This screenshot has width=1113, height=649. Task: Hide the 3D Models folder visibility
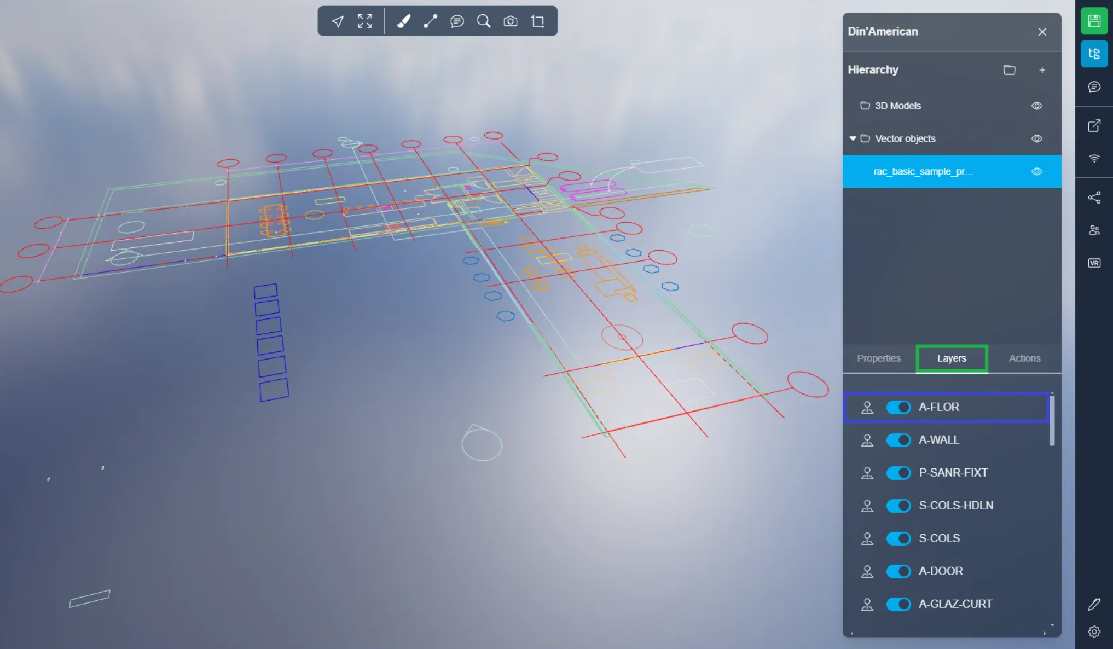(x=1036, y=106)
